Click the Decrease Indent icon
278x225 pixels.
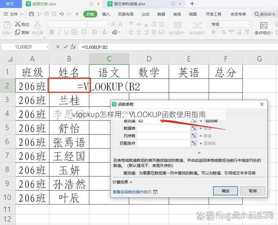tap(154, 24)
